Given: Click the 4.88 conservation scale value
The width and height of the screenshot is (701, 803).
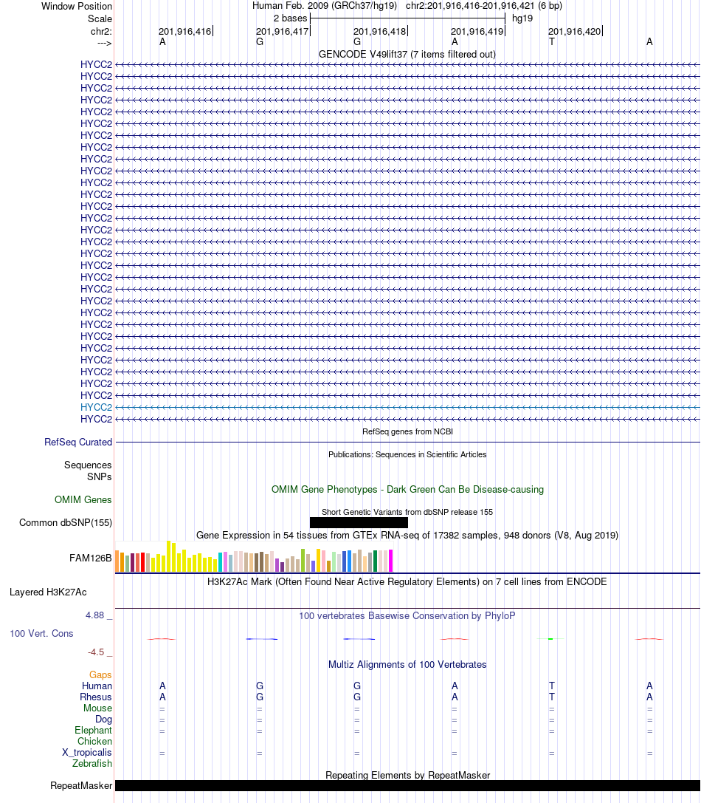Looking at the screenshot, I should pos(94,615).
